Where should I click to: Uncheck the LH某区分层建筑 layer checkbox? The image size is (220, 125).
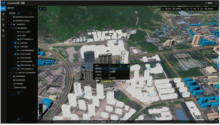(15, 54)
